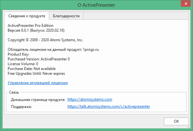Click the Copyright 2009 - 2020 Atomi Systems line
Viewport: 193px width, 131px height.
coord(45,40)
